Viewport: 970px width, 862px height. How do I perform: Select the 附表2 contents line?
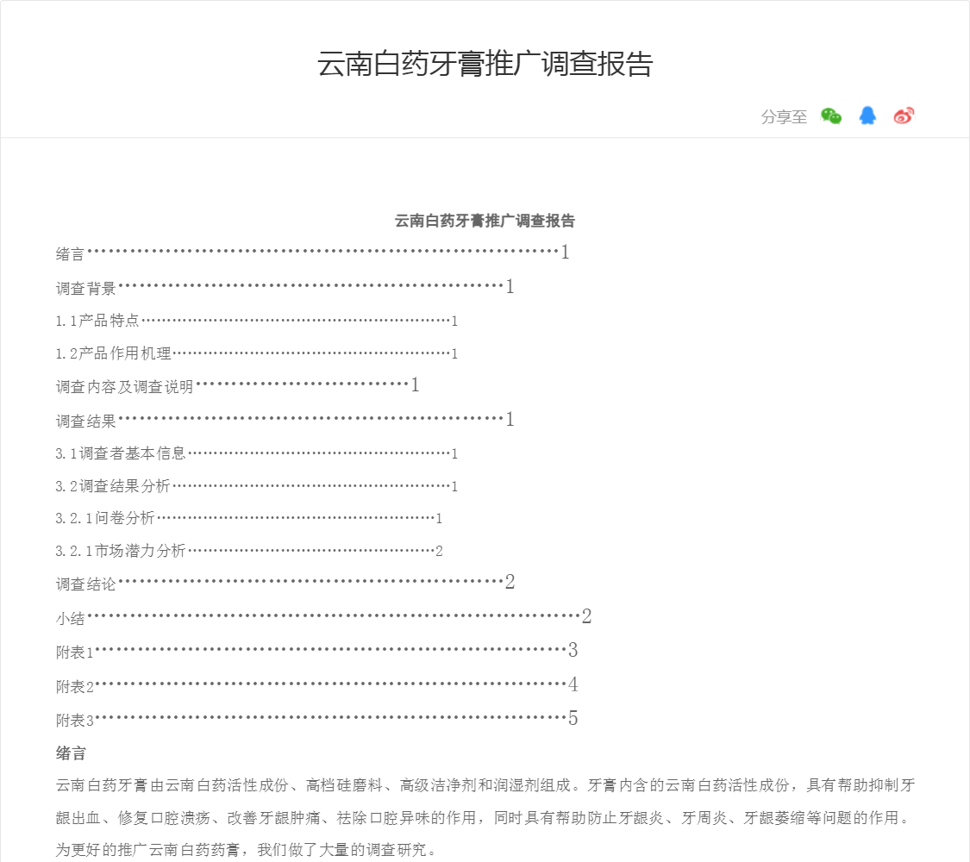[316, 685]
